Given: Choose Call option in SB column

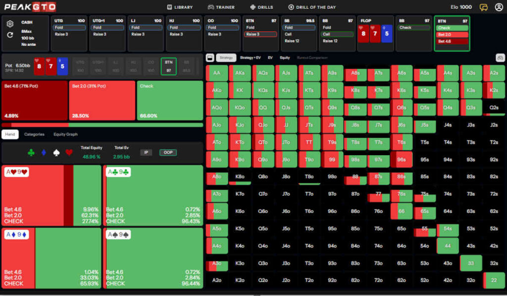Looking at the screenshot, I should point(289,35).
